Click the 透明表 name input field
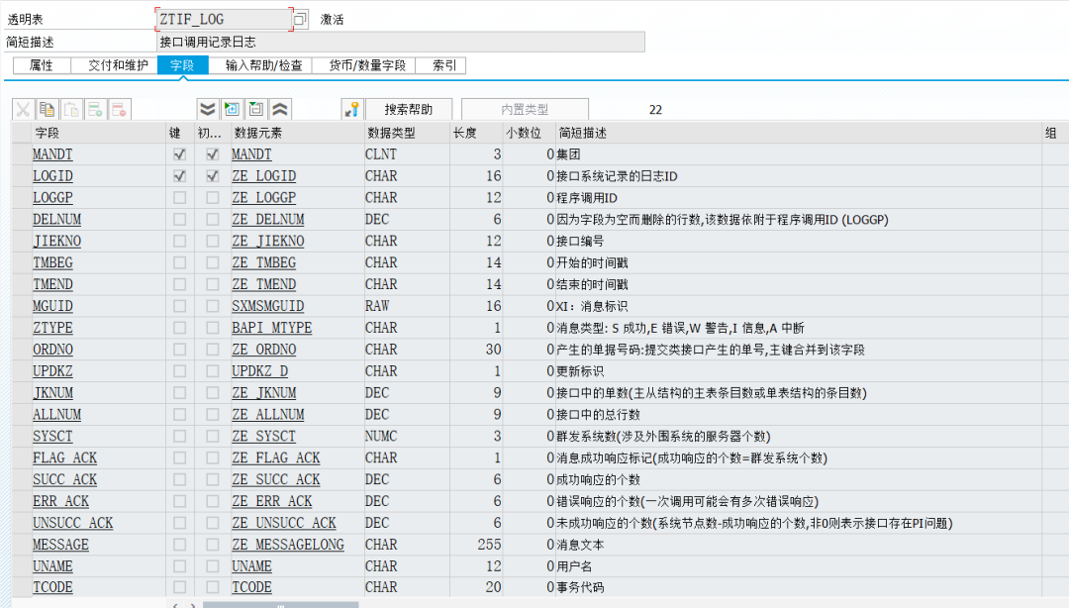Image resolution: width=1069 pixels, height=608 pixels. click(225, 19)
